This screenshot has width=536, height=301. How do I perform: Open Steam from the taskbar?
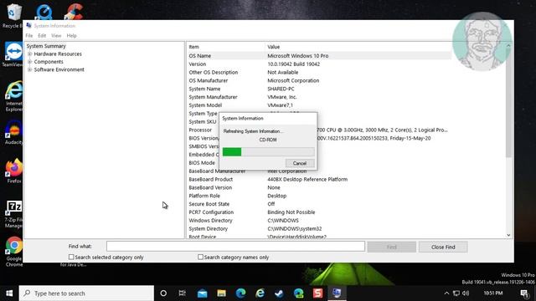tap(279, 293)
